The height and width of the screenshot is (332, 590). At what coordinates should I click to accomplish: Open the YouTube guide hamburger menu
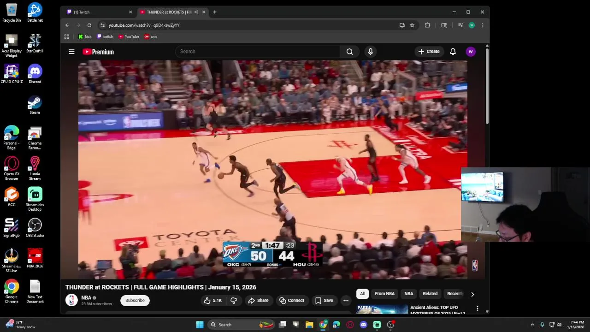pos(71,52)
